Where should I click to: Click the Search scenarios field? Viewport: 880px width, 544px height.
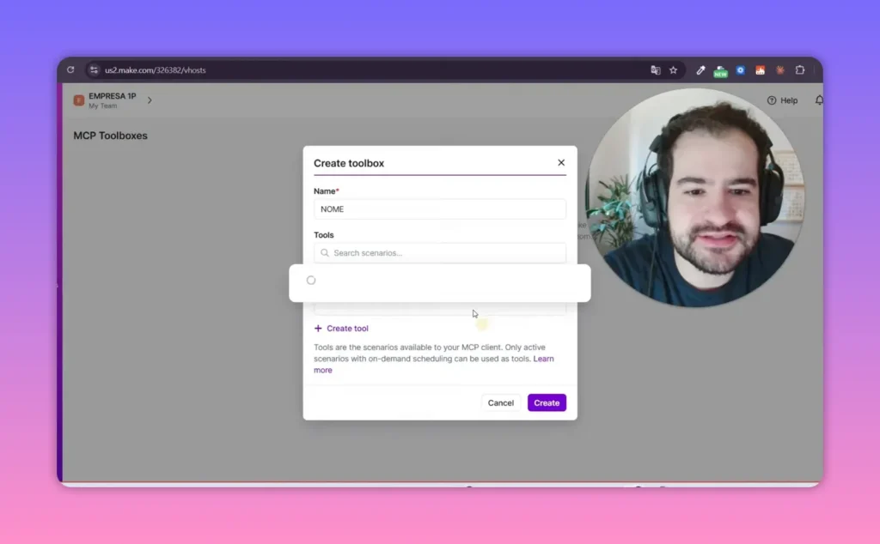tap(439, 252)
